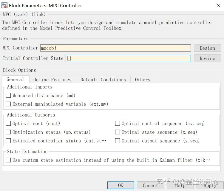Image resolution: width=224 pixels, height=191 pixels.
Task: Check External manipulated variable (ext.mv)
Action: (x=8, y=104)
